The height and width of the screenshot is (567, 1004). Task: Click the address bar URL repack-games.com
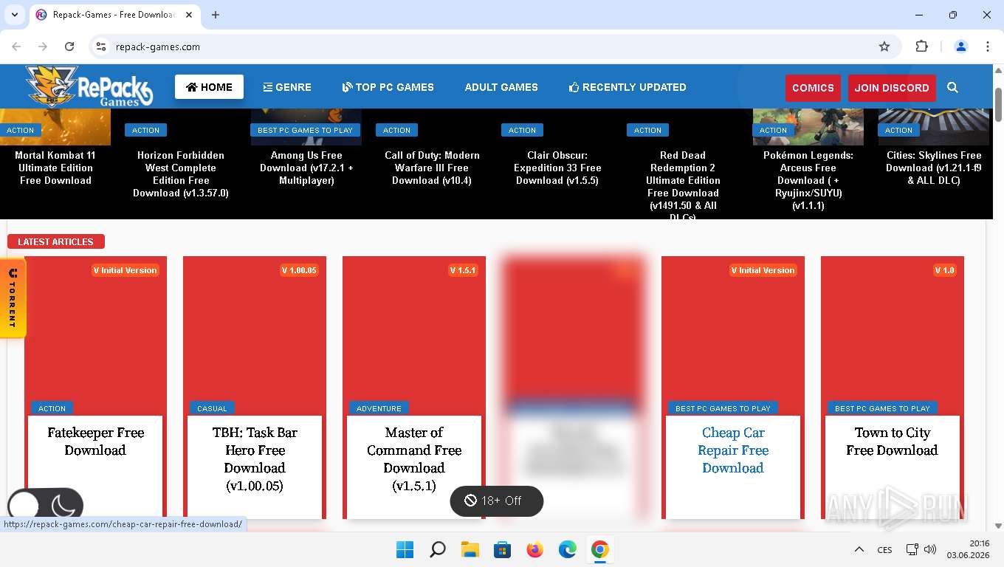158,47
